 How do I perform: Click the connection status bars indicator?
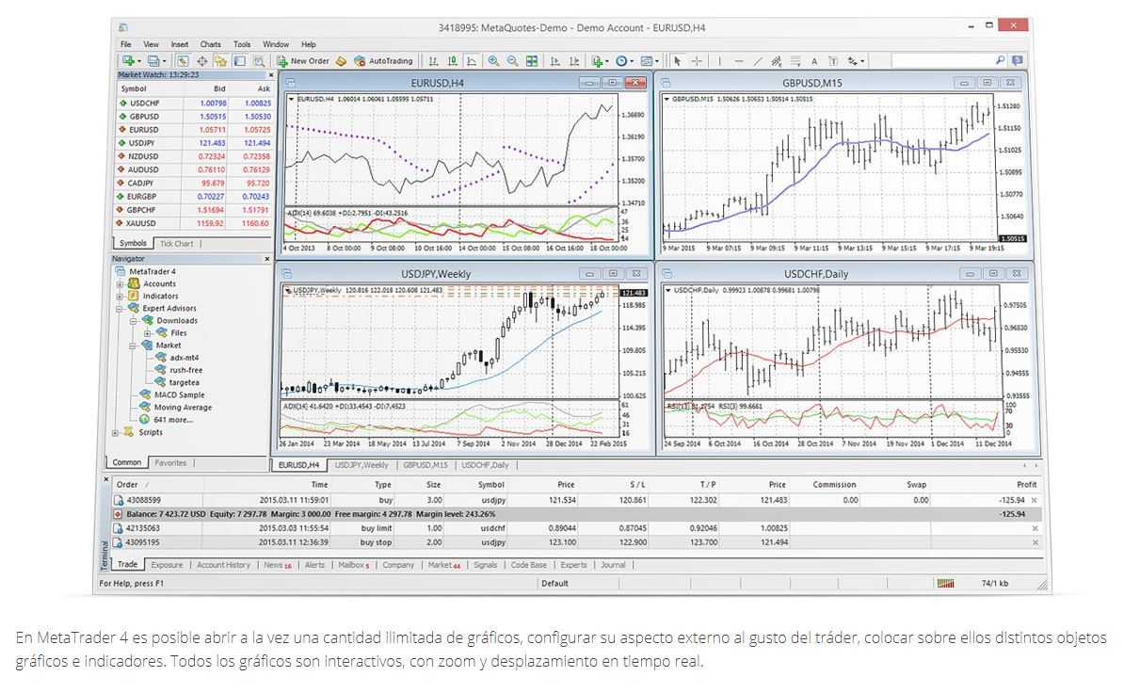(x=945, y=584)
